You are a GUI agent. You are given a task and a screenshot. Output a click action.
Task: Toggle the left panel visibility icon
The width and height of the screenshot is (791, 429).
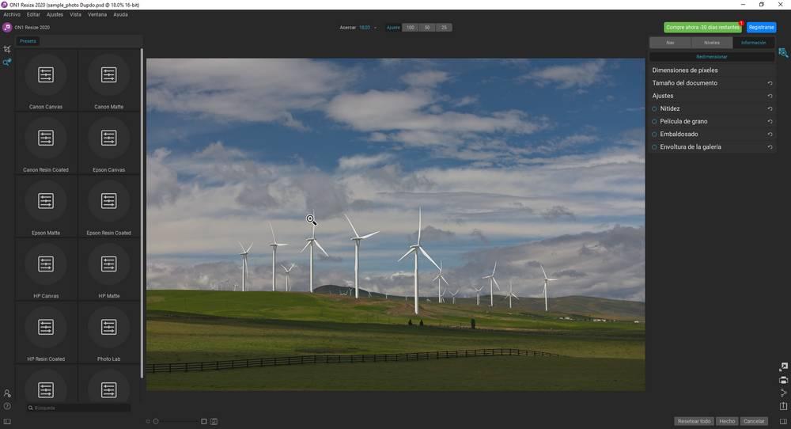pos(7,421)
